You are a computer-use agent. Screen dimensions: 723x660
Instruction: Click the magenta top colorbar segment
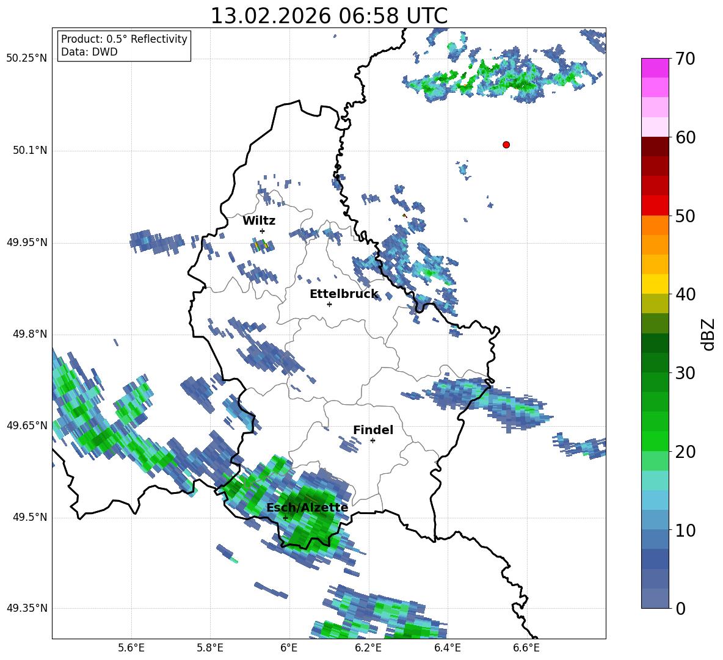655,68
